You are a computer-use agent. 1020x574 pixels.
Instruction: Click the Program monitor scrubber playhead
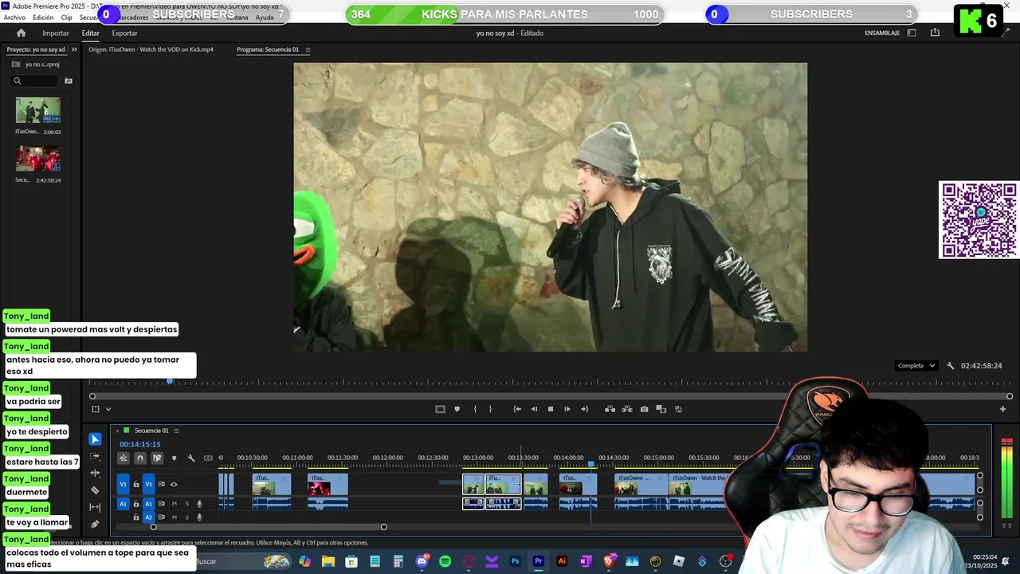tap(170, 382)
